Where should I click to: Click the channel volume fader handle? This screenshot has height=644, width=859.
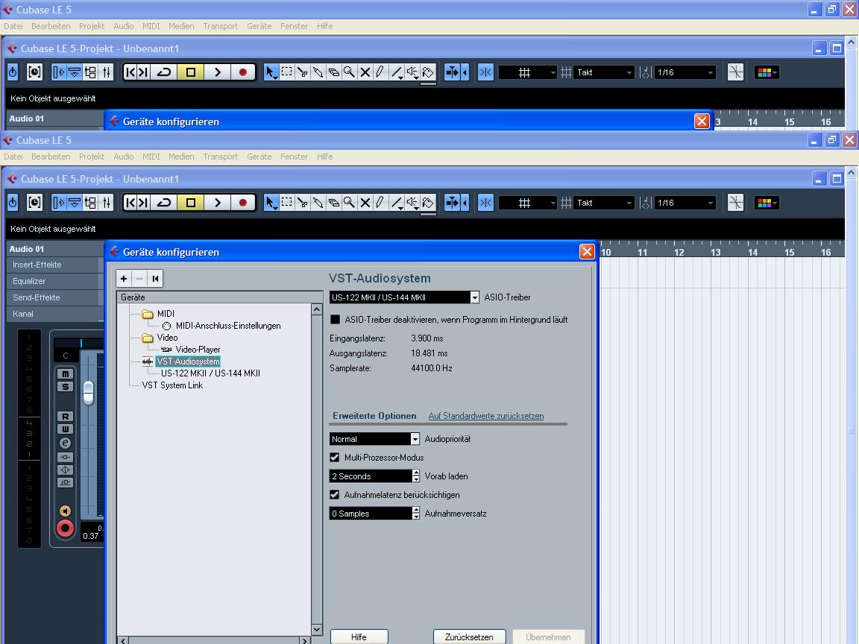[88, 393]
